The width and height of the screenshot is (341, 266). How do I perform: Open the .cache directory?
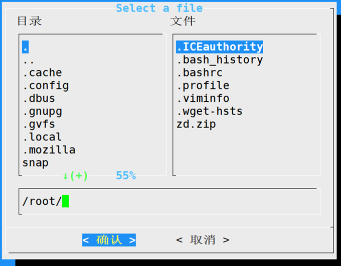[x=42, y=73]
